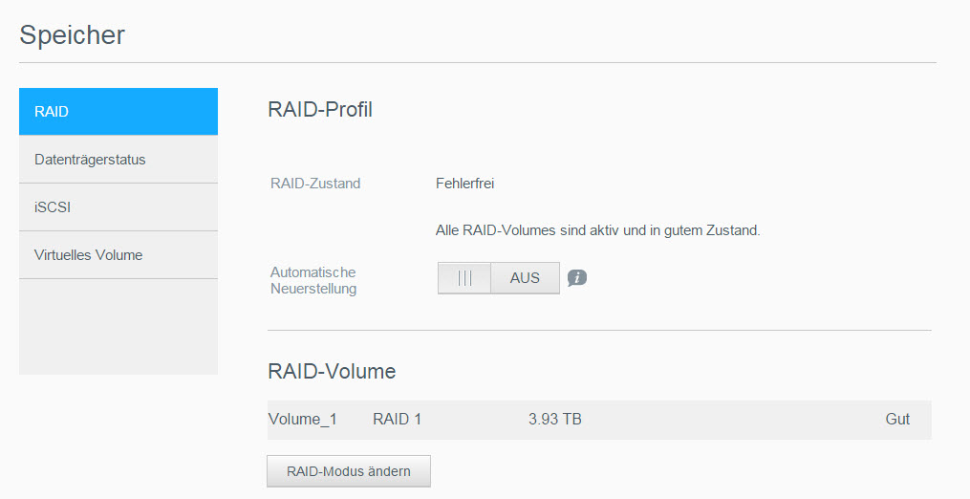Open the Automatische Neuerstellung info icon
Viewport: 970px width, 499px height.
click(x=576, y=278)
